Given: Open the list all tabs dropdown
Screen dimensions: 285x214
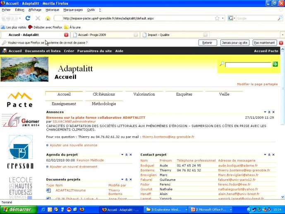Looking at the screenshot, I should [282, 35].
